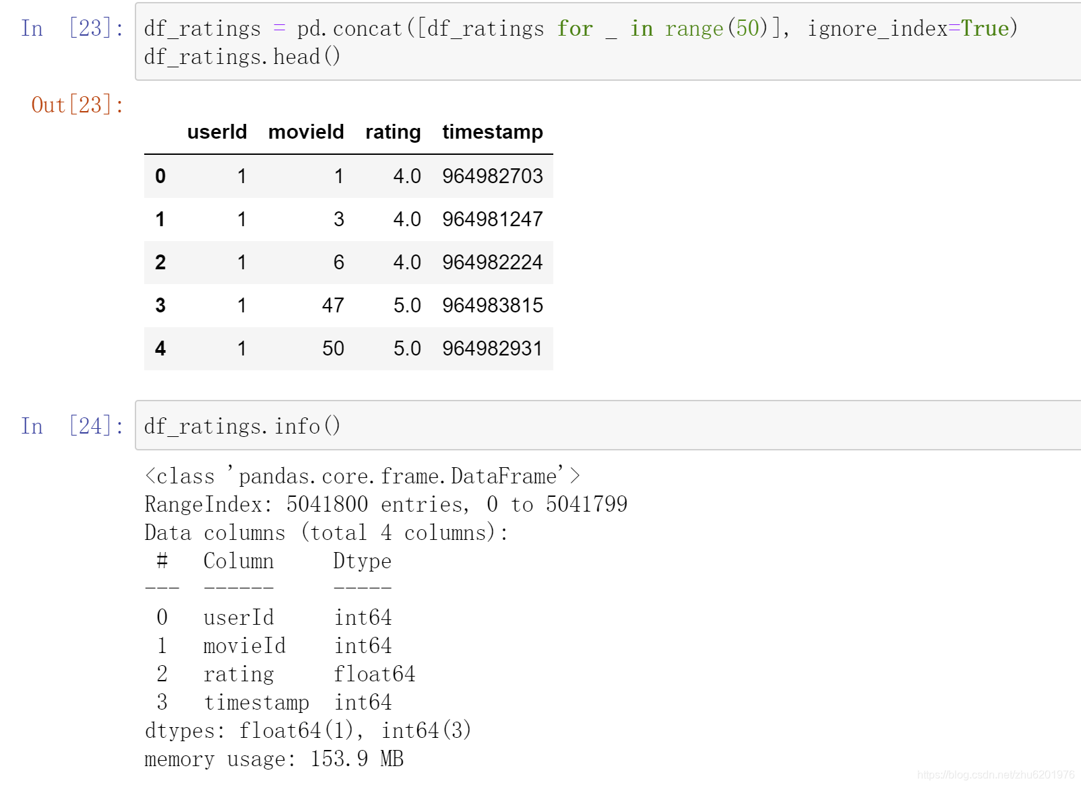This screenshot has height=787, width=1081.
Task: Select row index 0 in the output table
Action: (x=160, y=176)
